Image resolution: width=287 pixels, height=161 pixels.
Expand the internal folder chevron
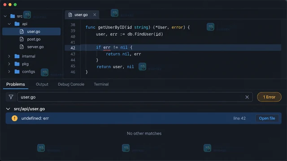(x=9, y=56)
